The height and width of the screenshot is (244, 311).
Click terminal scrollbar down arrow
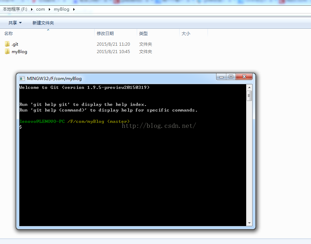coord(249,223)
